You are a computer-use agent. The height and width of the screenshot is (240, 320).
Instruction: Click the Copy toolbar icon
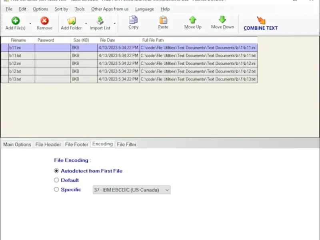pyautogui.click(x=133, y=20)
